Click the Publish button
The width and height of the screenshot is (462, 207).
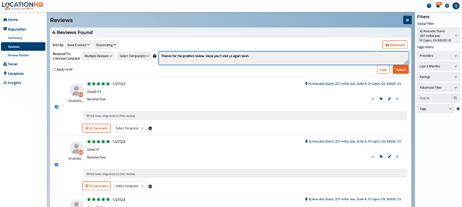pos(401,69)
